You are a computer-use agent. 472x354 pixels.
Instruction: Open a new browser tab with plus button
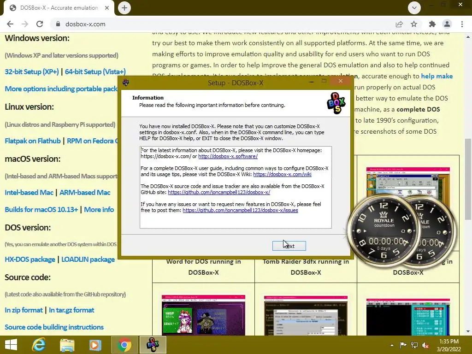tap(124, 8)
